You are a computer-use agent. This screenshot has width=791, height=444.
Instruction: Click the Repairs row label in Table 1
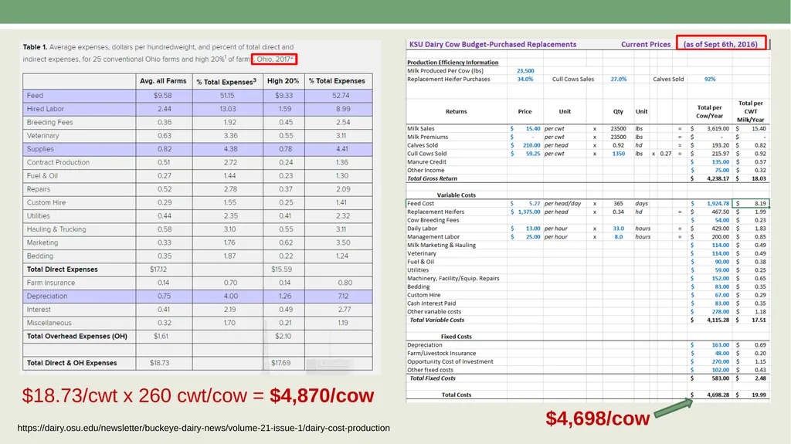pyautogui.click(x=39, y=189)
